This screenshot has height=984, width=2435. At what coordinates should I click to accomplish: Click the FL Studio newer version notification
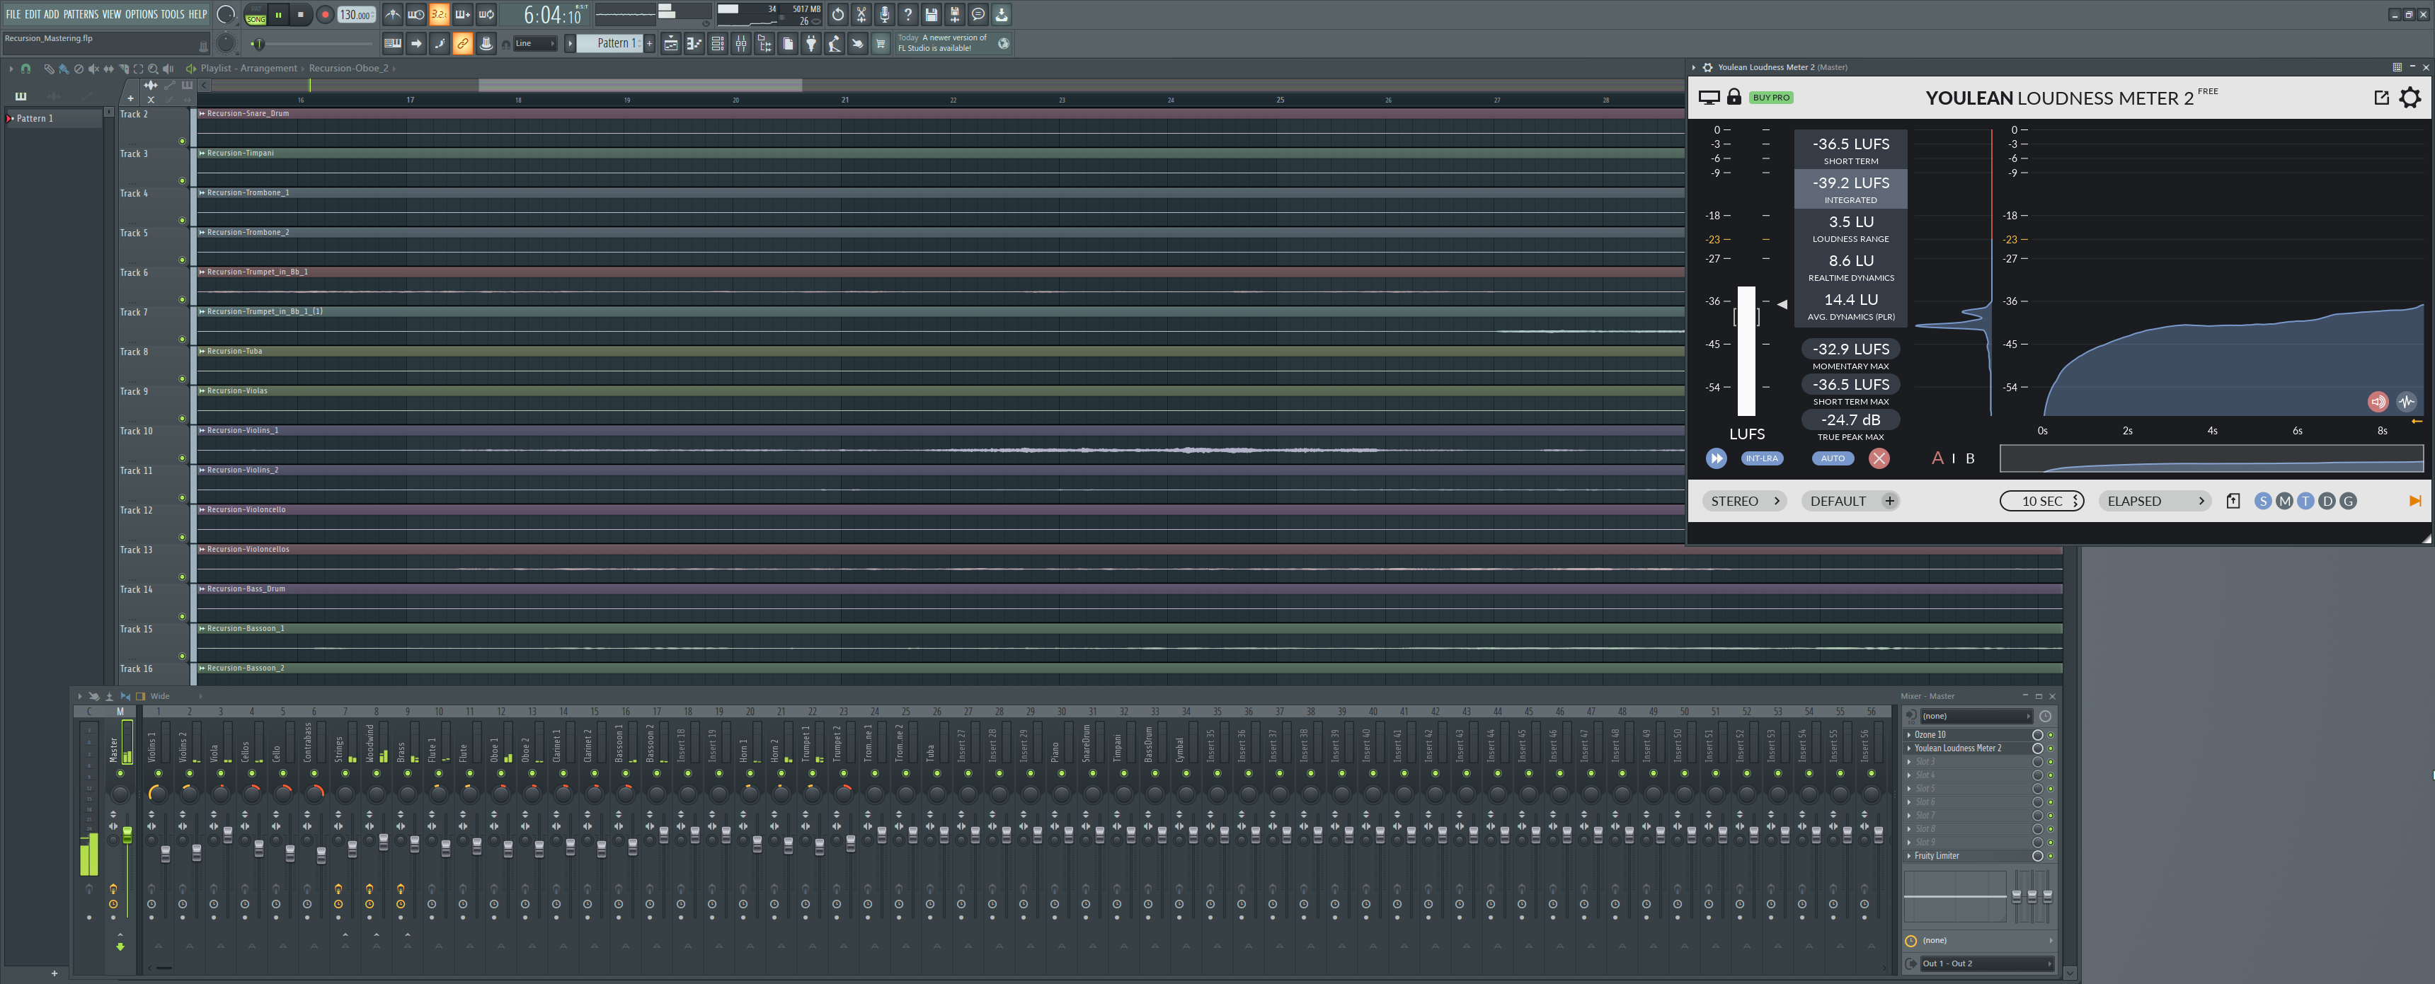(x=944, y=42)
